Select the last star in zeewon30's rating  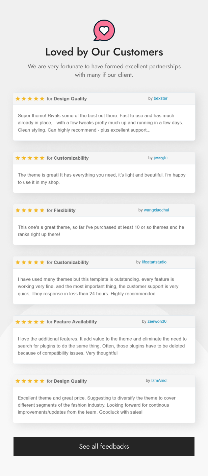(x=42, y=321)
